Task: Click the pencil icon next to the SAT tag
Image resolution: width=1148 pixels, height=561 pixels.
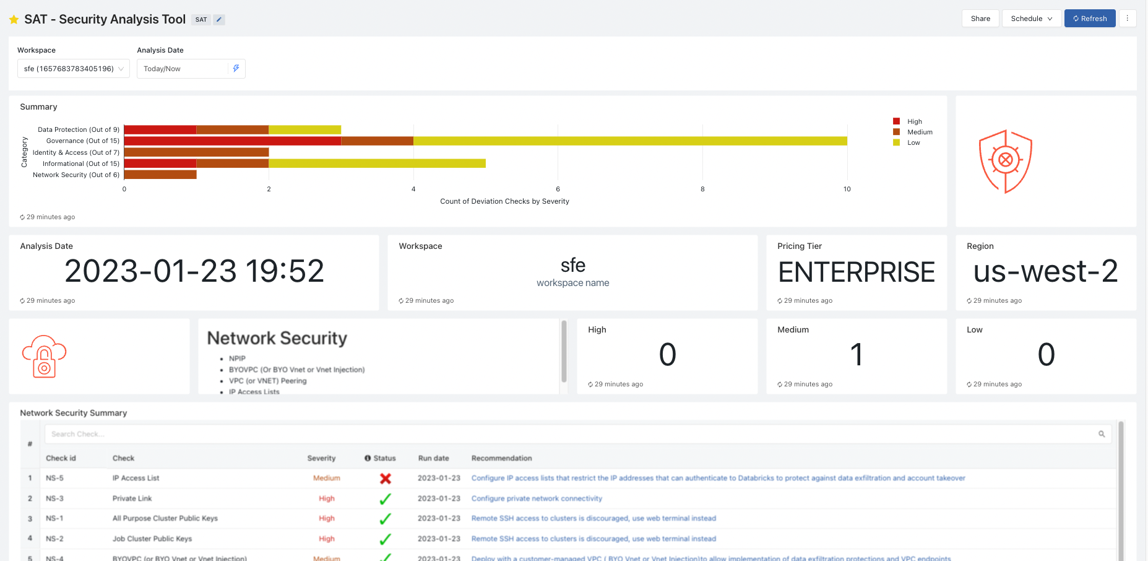Action: click(x=219, y=19)
